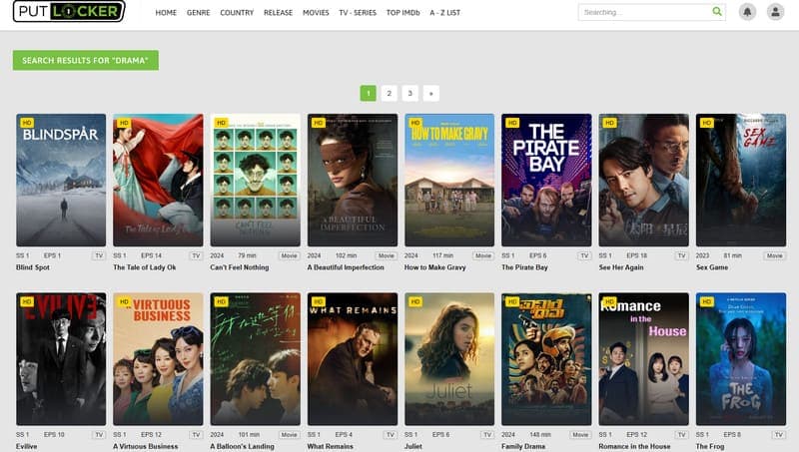Open the What Remains poster
Image resolution: width=799 pixels, height=452 pixels.
tap(353, 359)
